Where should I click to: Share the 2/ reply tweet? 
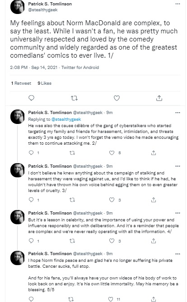[x=154, y=153]
